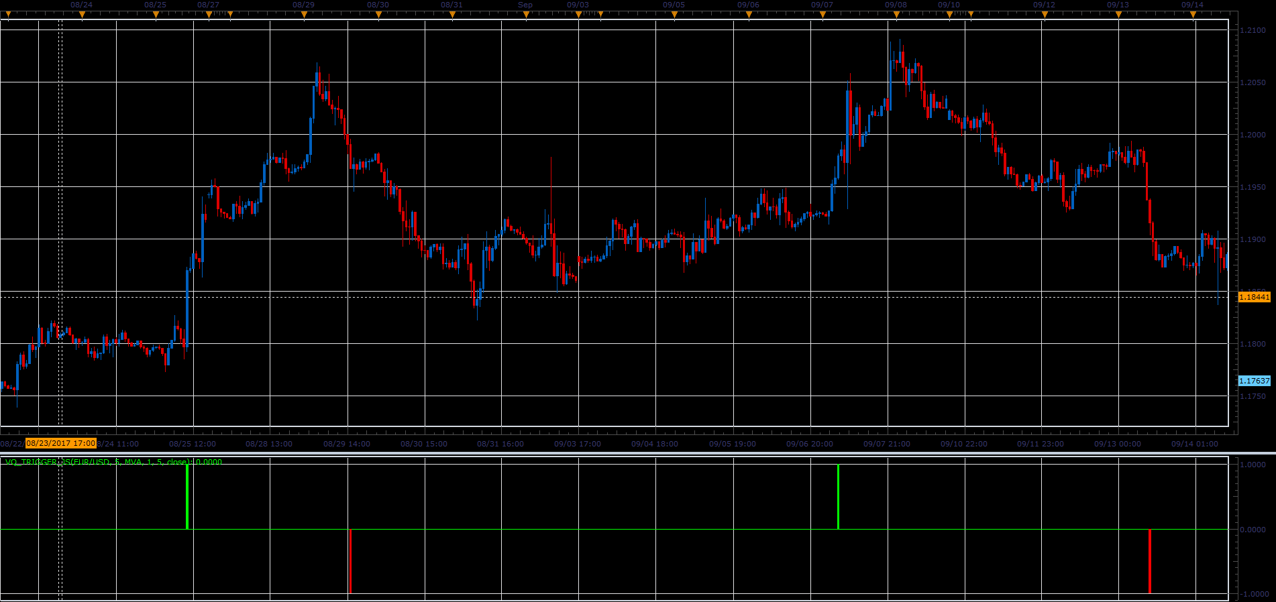This screenshot has height=602, width=1276.
Task: Select the orange 08/23/2017 17:00 crosshair time tag
Action: pyautogui.click(x=61, y=443)
